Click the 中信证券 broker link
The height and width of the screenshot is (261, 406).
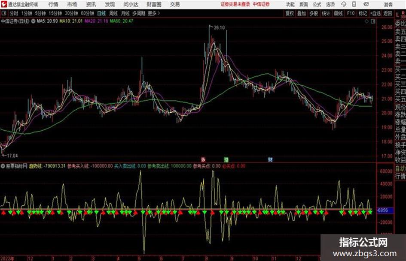pyautogui.click(x=261, y=4)
